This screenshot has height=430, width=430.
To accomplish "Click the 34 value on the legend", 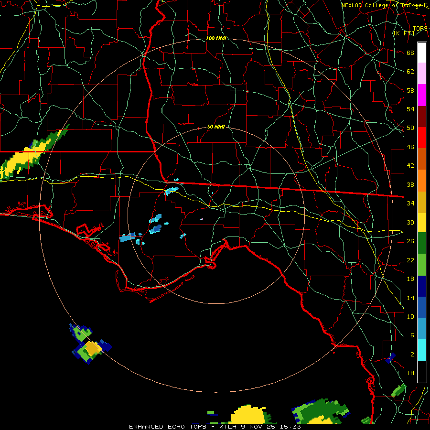I will coord(410,204).
